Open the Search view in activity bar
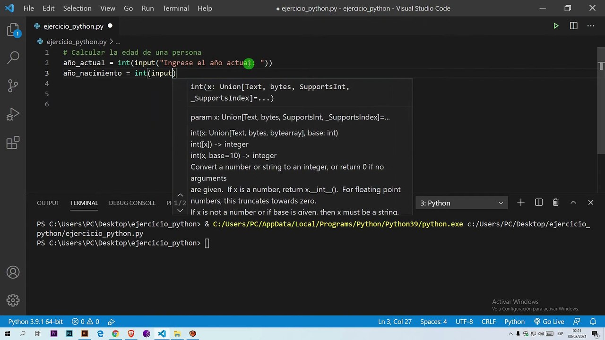This screenshot has width=605, height=340. coord(13,58)
